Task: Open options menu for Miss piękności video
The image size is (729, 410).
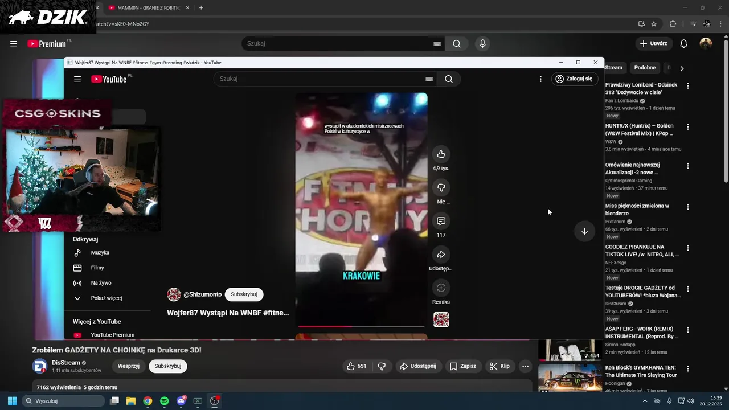Action: [x=688, y=207]
